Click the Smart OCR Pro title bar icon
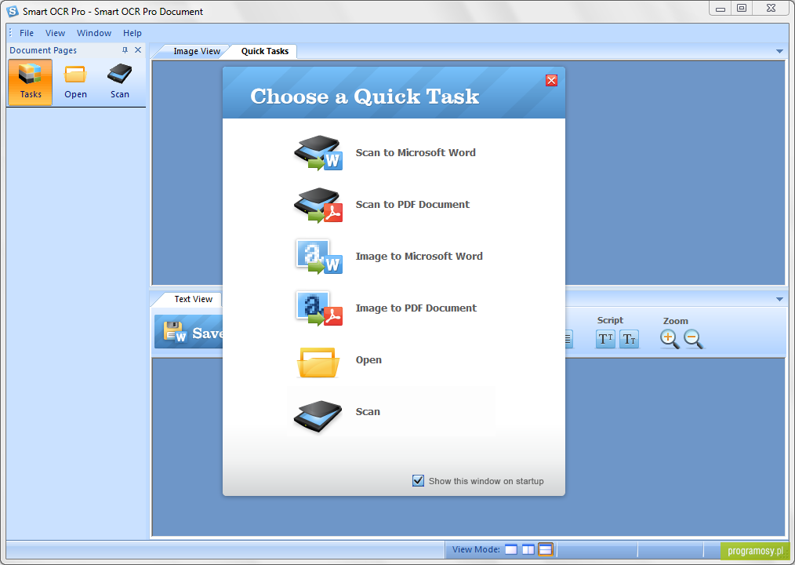The width and height of the screenshot is (795, 565). click(x=13, y=11)
